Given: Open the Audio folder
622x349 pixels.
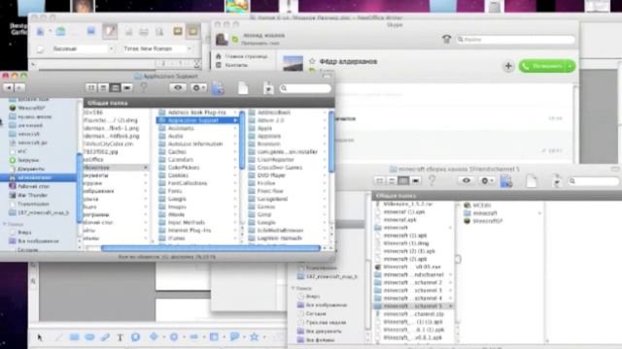Looking at the screenshot, I should coord(176,136).
